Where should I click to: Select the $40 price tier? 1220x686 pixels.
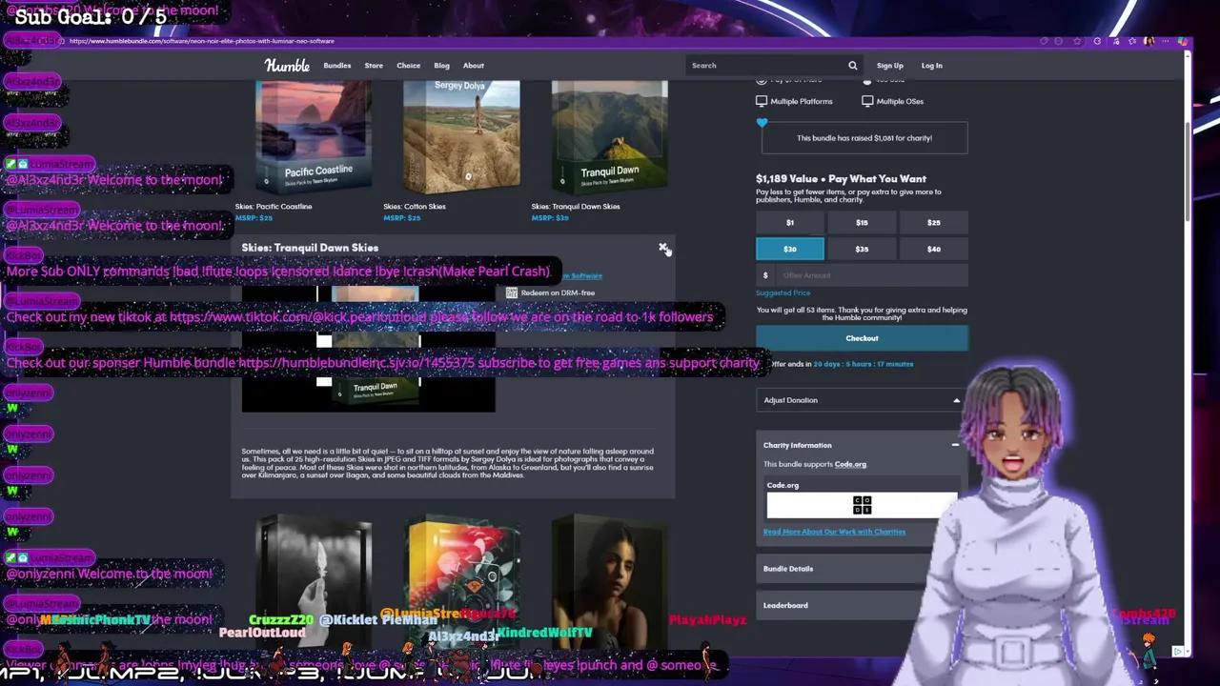pyautogui.click(x=934, y=250)
